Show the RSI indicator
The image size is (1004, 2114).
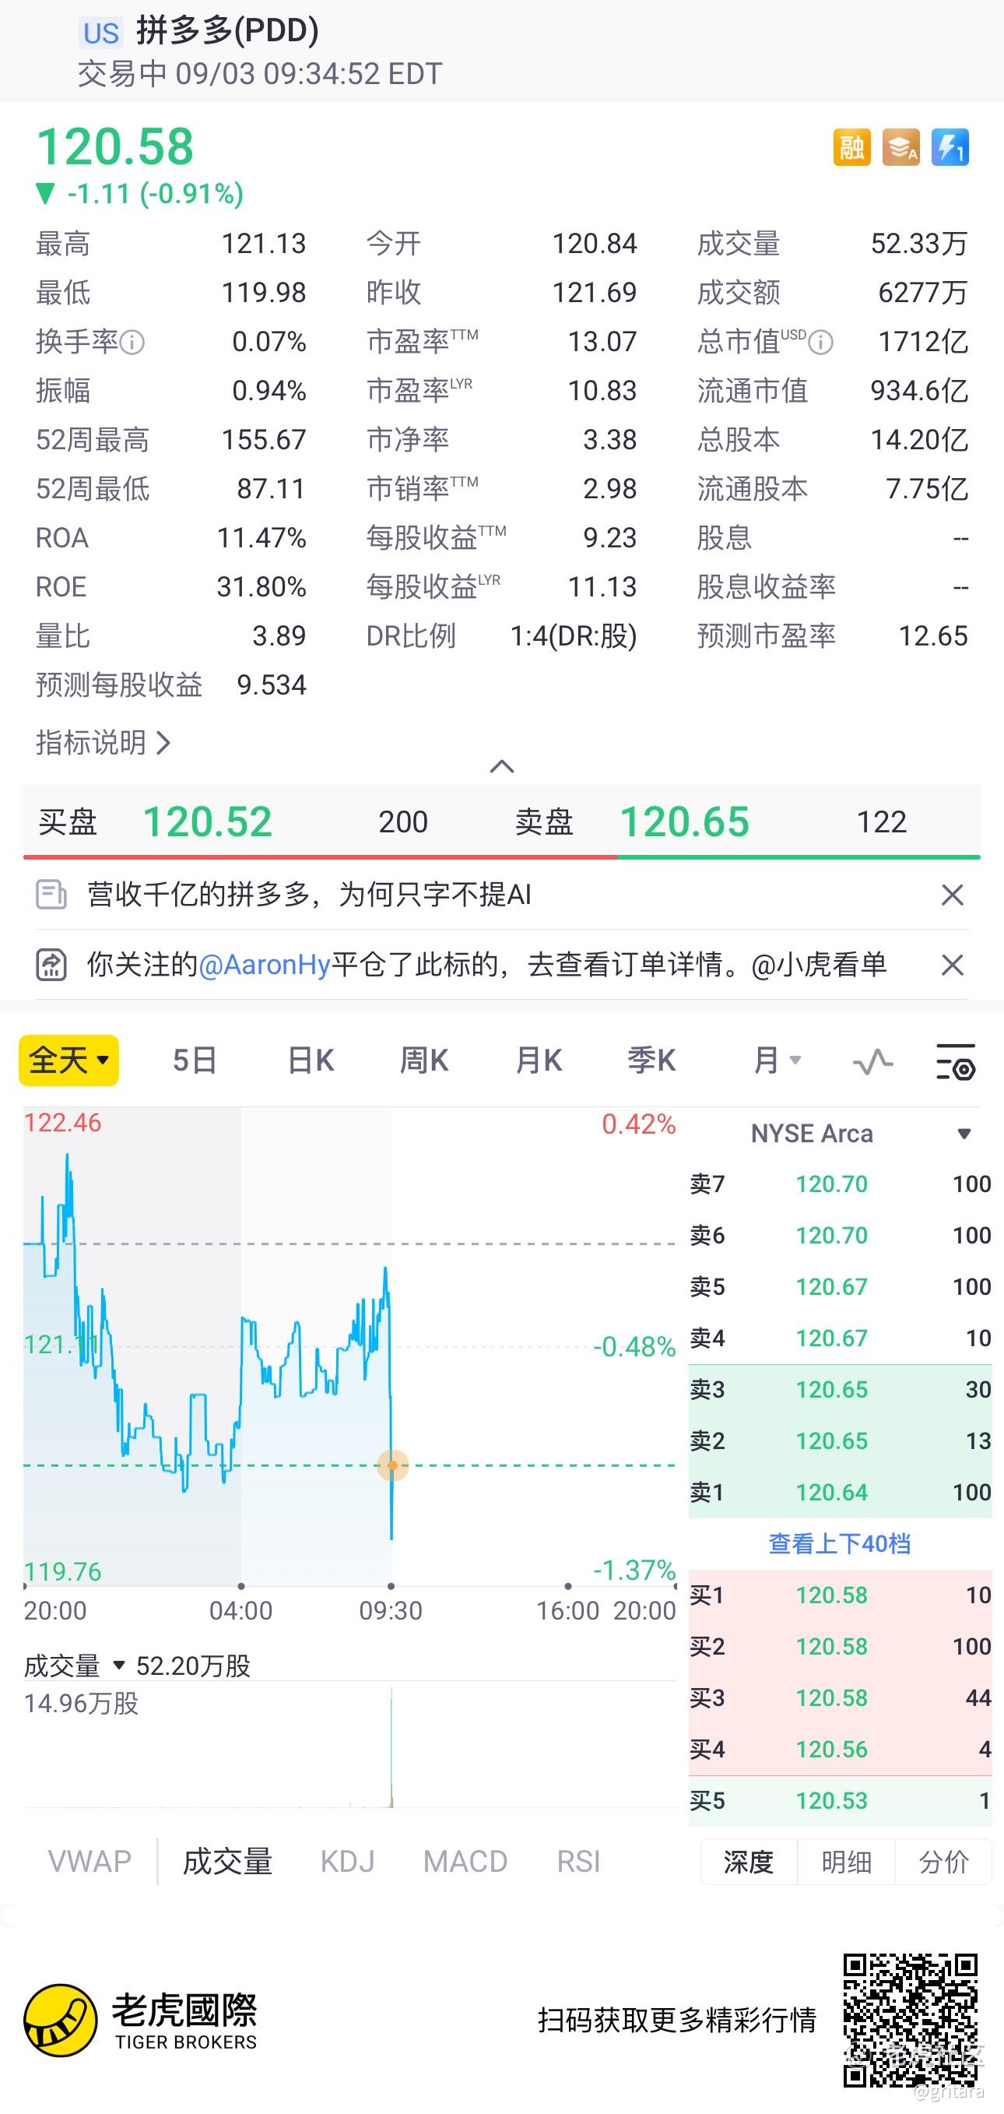[578, 1860]
